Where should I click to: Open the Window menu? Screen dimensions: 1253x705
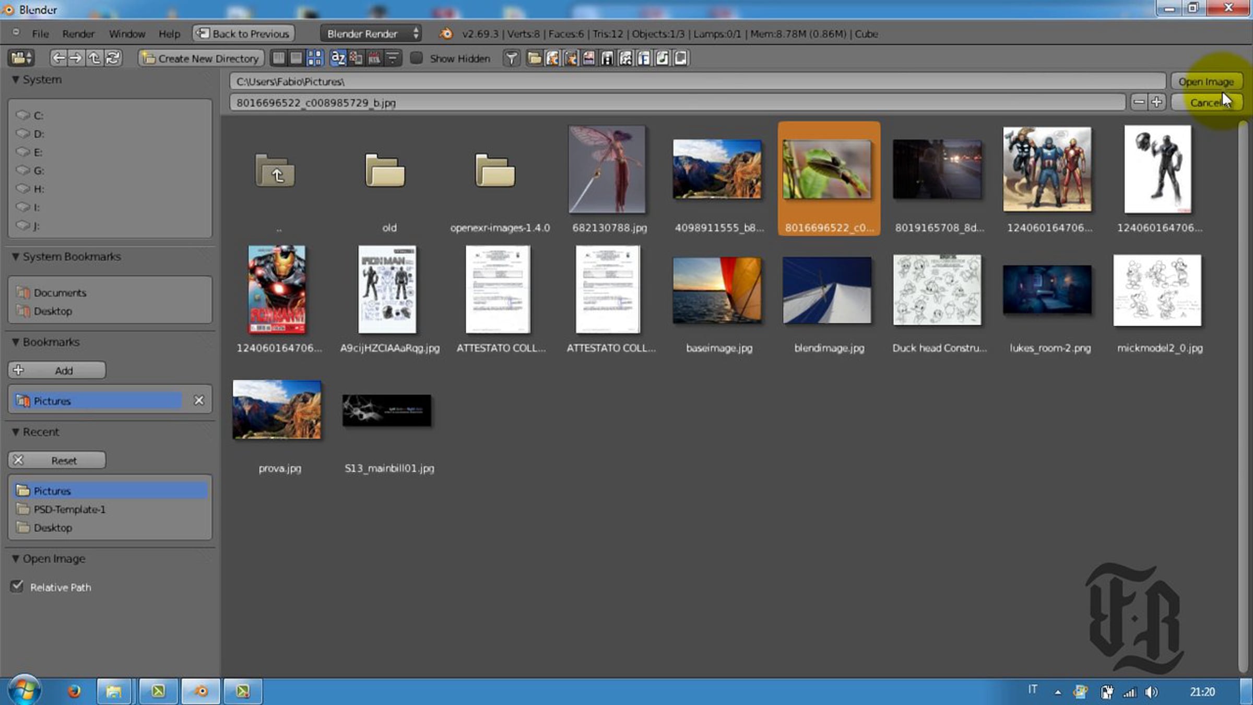[127, 34]
